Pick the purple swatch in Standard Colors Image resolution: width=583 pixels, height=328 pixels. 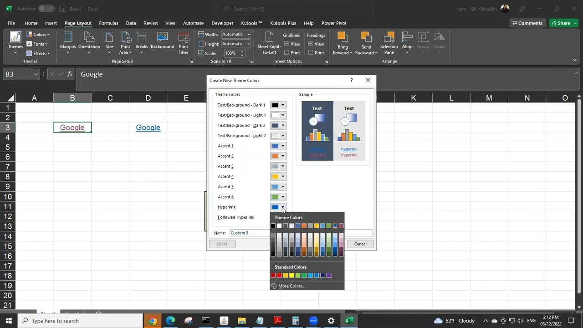(329, 275)
